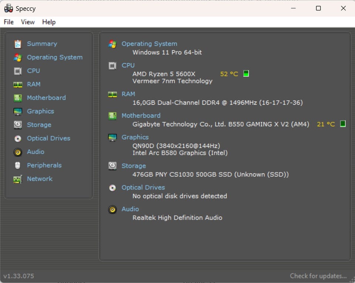
Task: Select the Audio speaker icon in sidebar
Action: 17,152
